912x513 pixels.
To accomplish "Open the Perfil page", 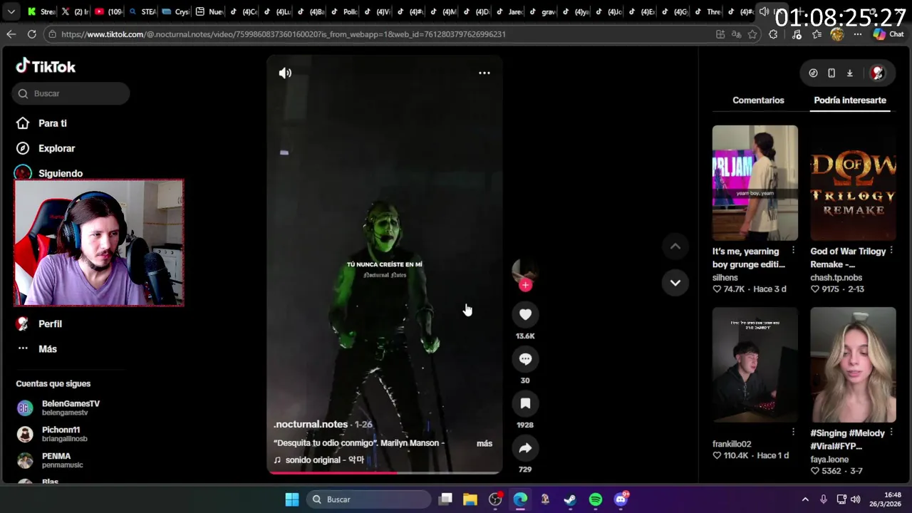I will [x=41, y=323].
